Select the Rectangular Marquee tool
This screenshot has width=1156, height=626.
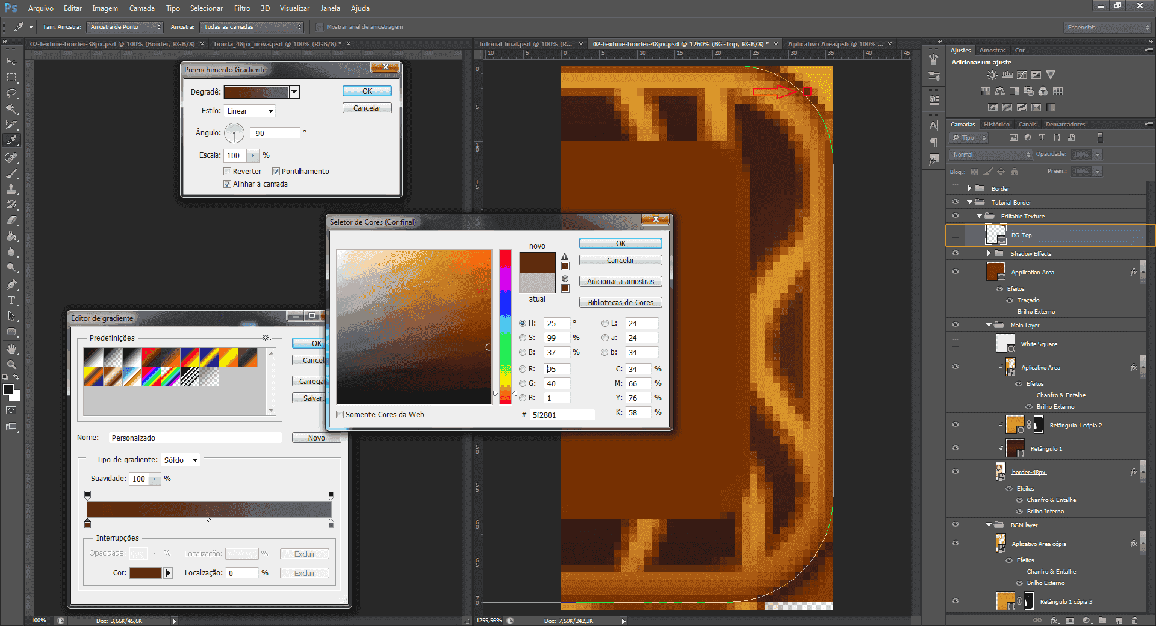click(11, 78)
